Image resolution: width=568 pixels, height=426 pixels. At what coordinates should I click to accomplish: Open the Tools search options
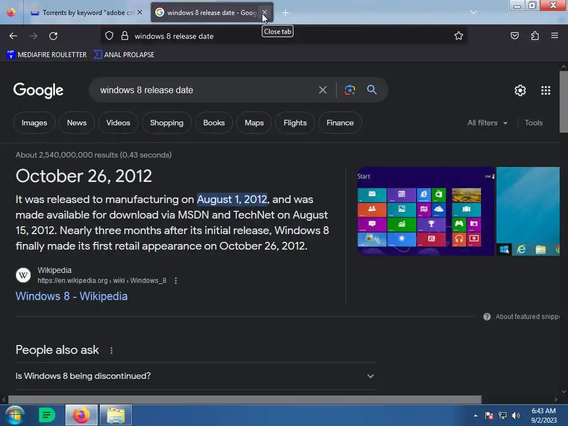pyautogui.click(x=533, y=123)
